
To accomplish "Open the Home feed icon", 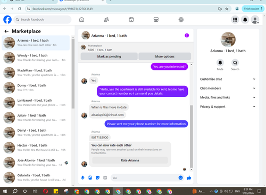I will coord(81,20).
